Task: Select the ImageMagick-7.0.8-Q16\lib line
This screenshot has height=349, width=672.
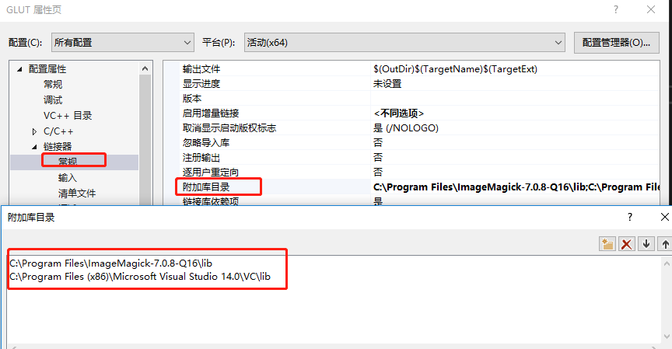Action: [x=111, y=263]
